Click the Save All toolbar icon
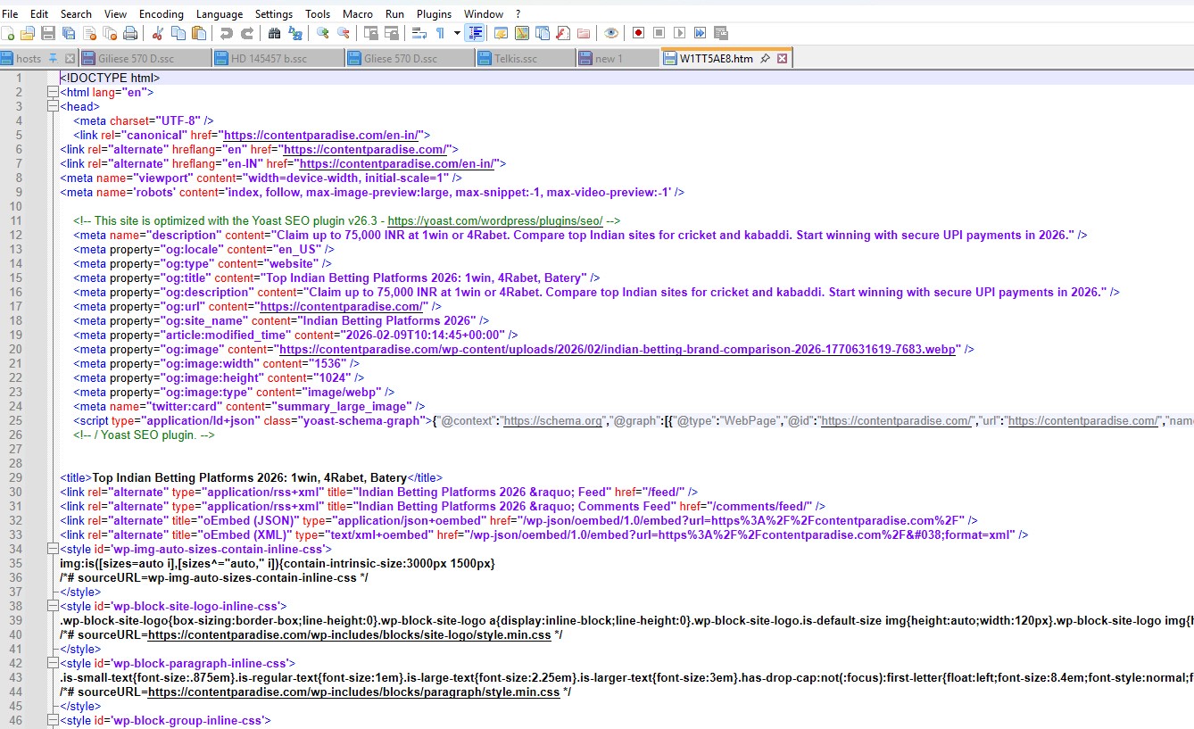The height and width of the screenshot is (729, 1194). pyautogui.click(x=69, y=33)
